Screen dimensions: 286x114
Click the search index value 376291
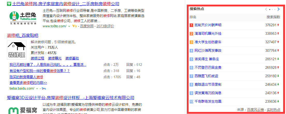tap(271, 25)
